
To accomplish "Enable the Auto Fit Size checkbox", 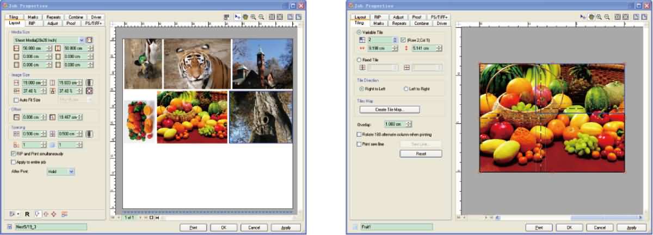I will (15, 100).
